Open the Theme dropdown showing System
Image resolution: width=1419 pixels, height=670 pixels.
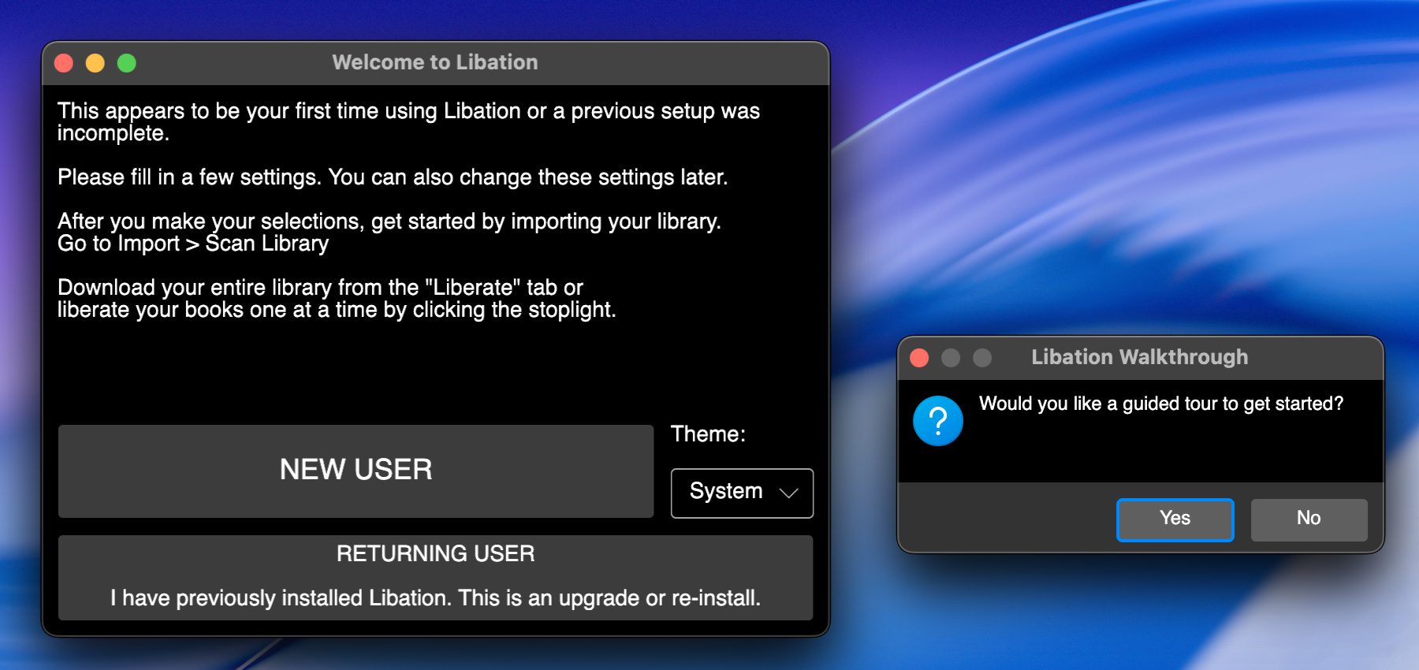tap(741, 493)
